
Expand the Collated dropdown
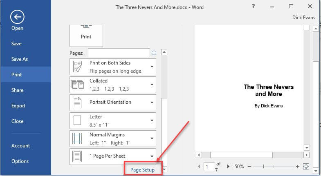pos(152,85)
